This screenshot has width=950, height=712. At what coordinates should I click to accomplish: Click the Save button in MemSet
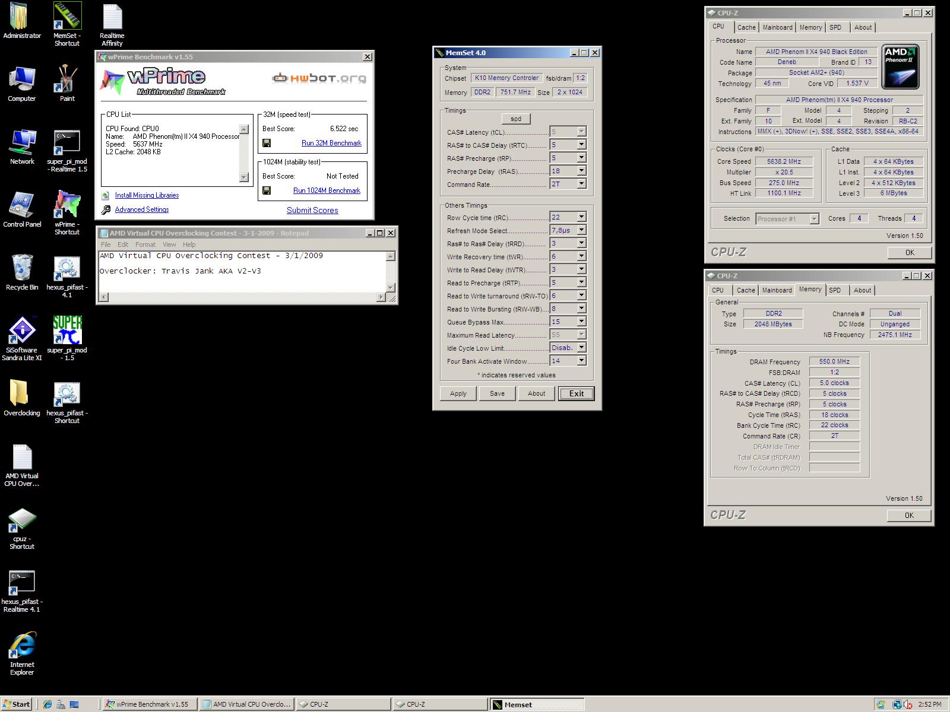tap(497, 393)
